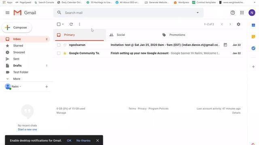
Task: Open the PageSpeed bookmark
Action: click(x=23, y=2)
